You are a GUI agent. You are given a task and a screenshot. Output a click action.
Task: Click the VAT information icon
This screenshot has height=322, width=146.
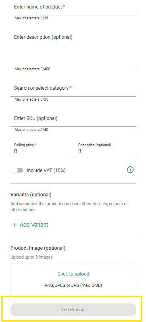pyautogui.click(x=130, y=170)
